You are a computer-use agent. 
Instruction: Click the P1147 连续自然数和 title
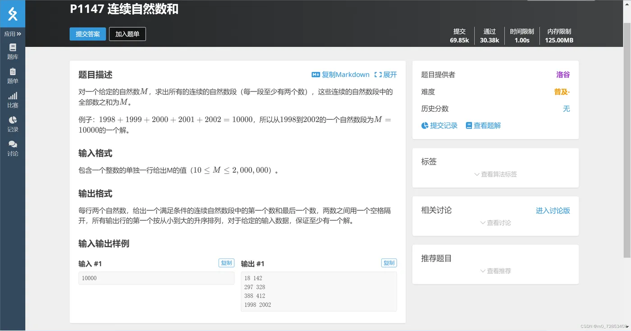124,9
